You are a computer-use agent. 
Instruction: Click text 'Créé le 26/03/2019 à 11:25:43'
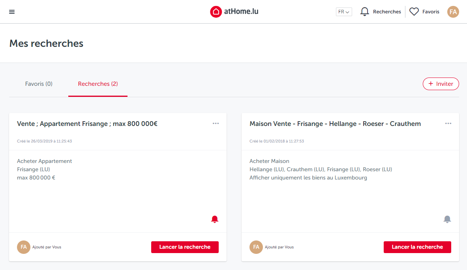click(x=44, y=141)
